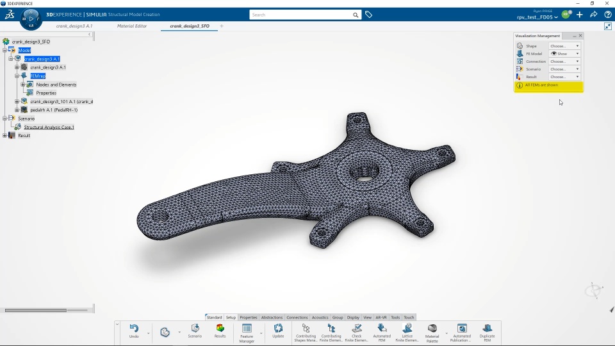Open the compass play button
Screen dimensions: 615x346
coord(31,19)
